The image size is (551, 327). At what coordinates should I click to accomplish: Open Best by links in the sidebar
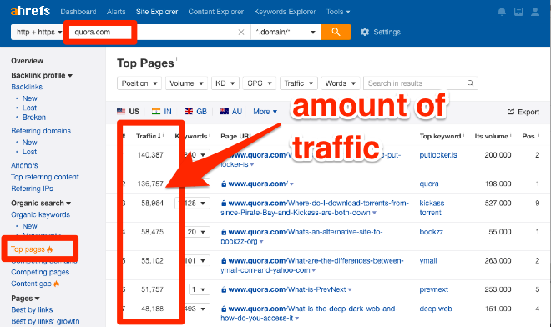click(x=32, y=309)
